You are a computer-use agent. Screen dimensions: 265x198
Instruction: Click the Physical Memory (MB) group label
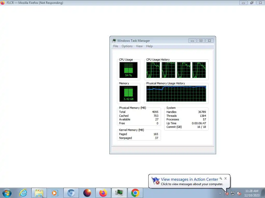pyautogui.click(x=132, y=108)
